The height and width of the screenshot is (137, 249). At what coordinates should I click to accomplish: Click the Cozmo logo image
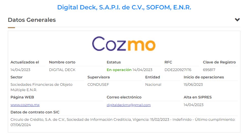tap(124, 44)
